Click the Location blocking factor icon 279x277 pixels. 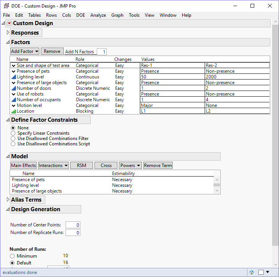pyautogui.click(x=13, y=111)
